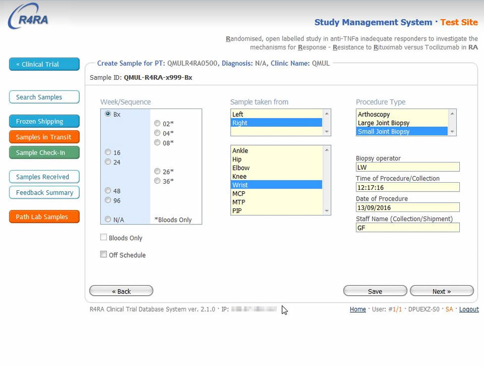Screen dimensions: 484x367
Task: Click the Home link in footer
Action: coord(358,310)
